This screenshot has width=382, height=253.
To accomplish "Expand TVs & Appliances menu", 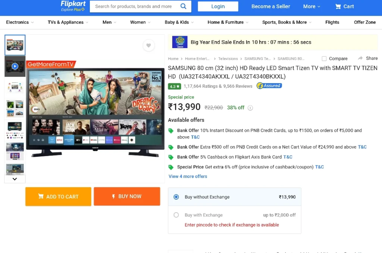I will [x=68, y=22].
